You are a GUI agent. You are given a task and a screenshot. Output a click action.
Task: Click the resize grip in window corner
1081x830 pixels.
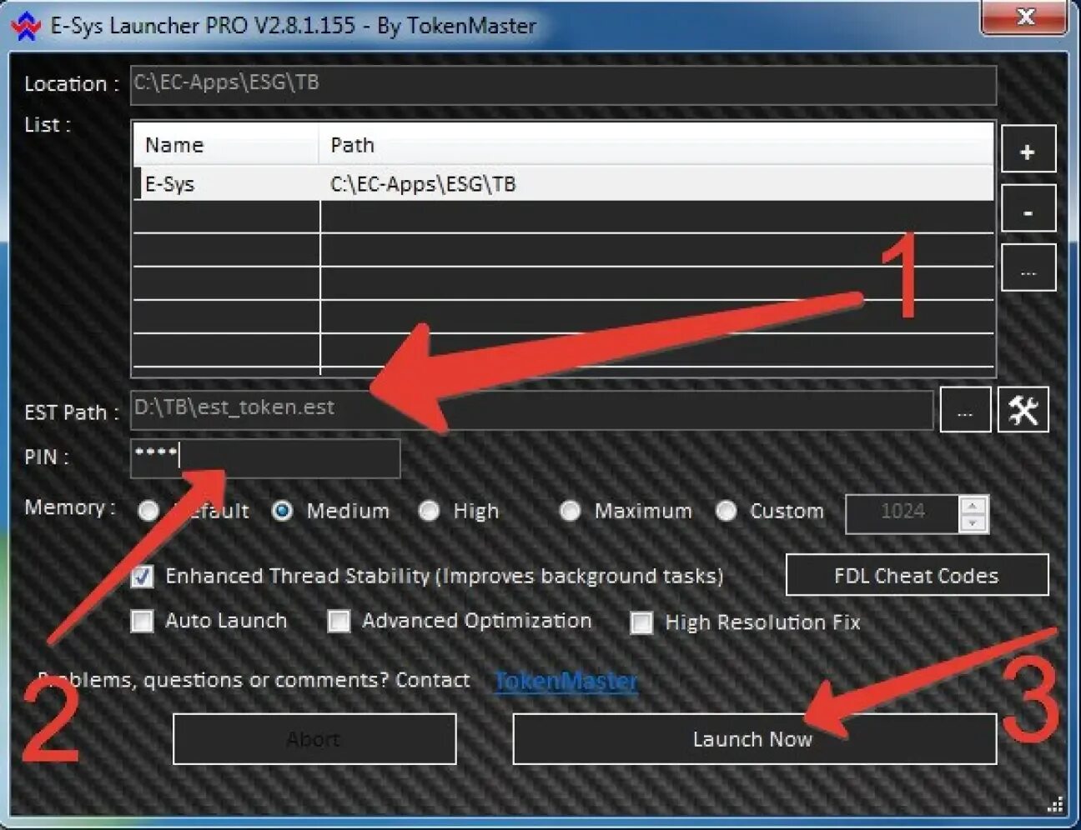pyautogui.click(x=1055, y=804)
